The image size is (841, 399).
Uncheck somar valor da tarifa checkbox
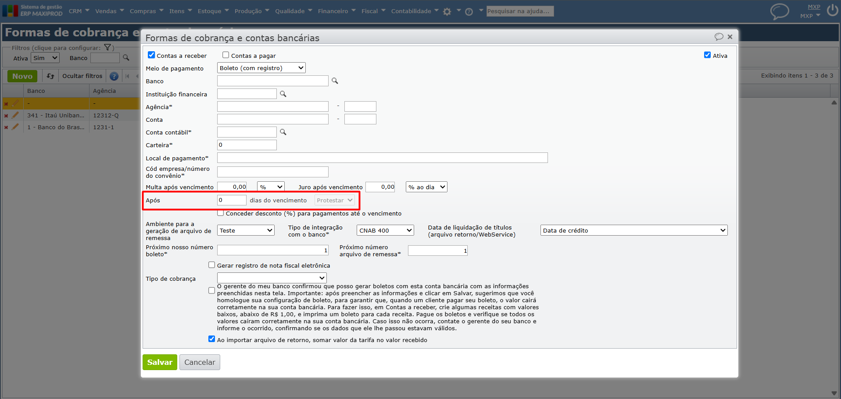pyautogui.click(x=211, y=339)
